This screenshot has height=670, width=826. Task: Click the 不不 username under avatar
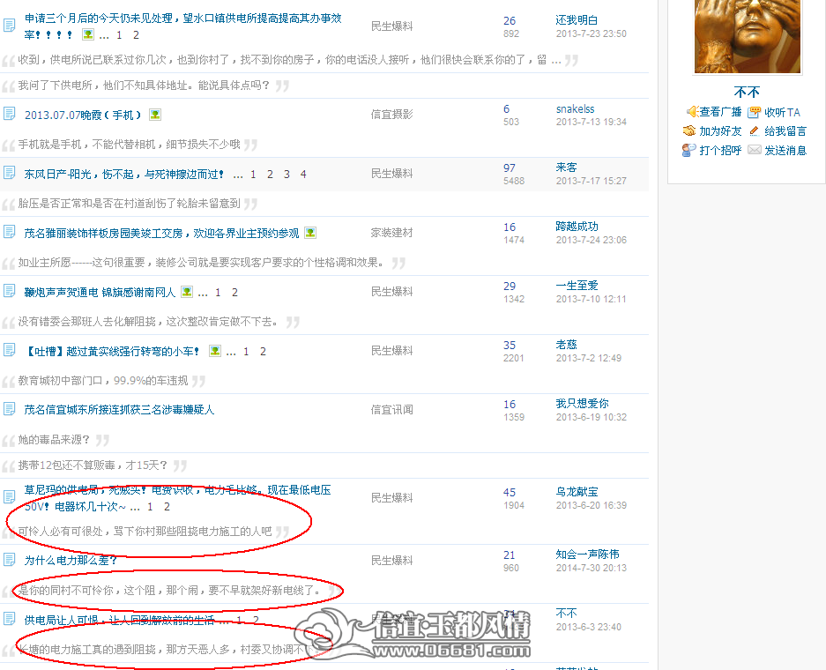tap(747, 93)
